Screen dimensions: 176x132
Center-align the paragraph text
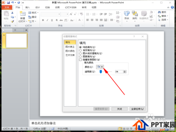(x=92, y=20)
